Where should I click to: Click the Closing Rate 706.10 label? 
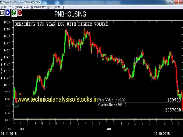112,105
